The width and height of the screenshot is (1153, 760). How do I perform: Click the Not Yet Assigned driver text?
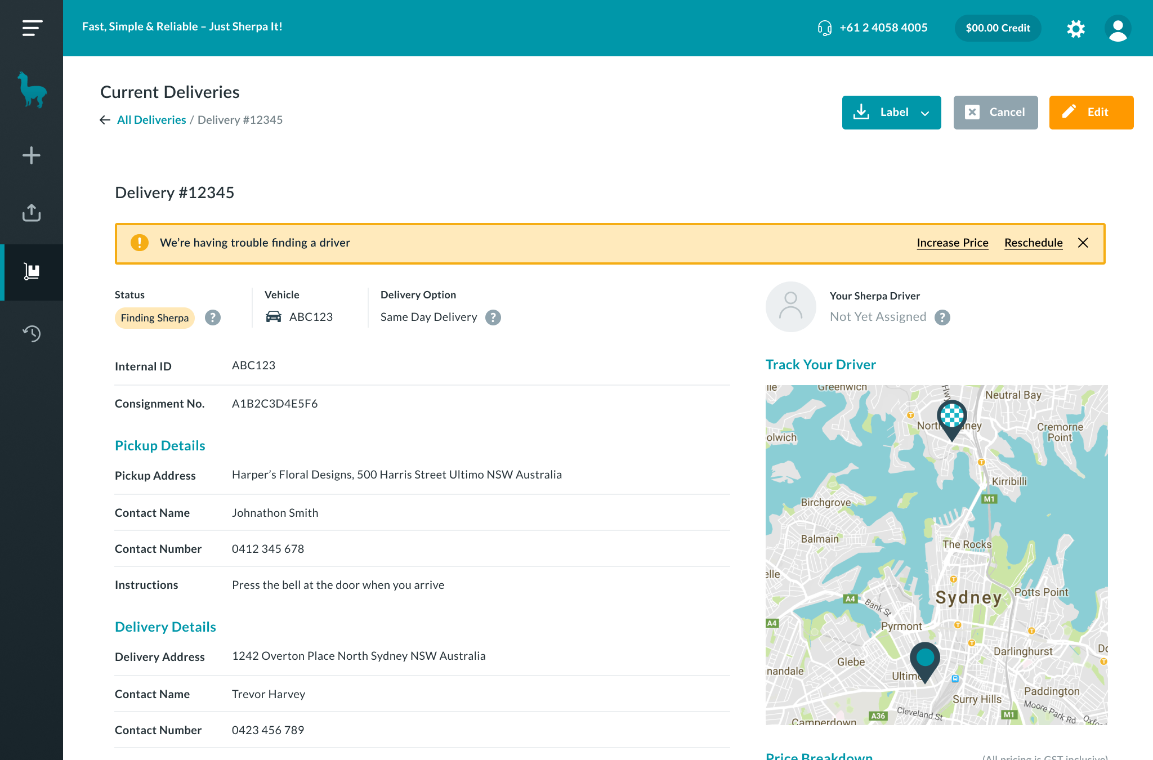878,317
